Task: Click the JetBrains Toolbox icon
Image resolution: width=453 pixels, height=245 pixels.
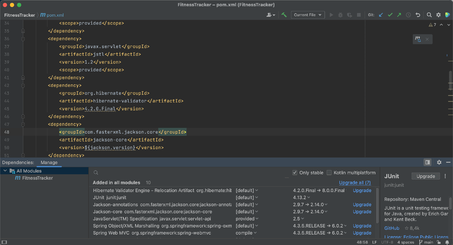Action: tap(447, 15)
